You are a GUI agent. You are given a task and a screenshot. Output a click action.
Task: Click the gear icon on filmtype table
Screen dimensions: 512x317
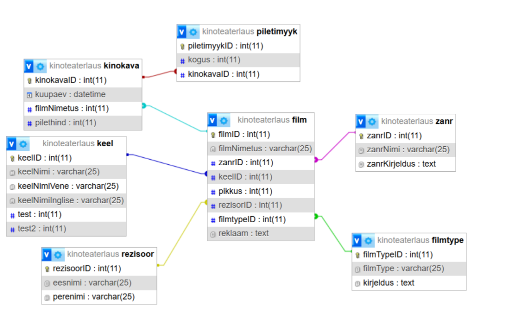tap(368, 241)
